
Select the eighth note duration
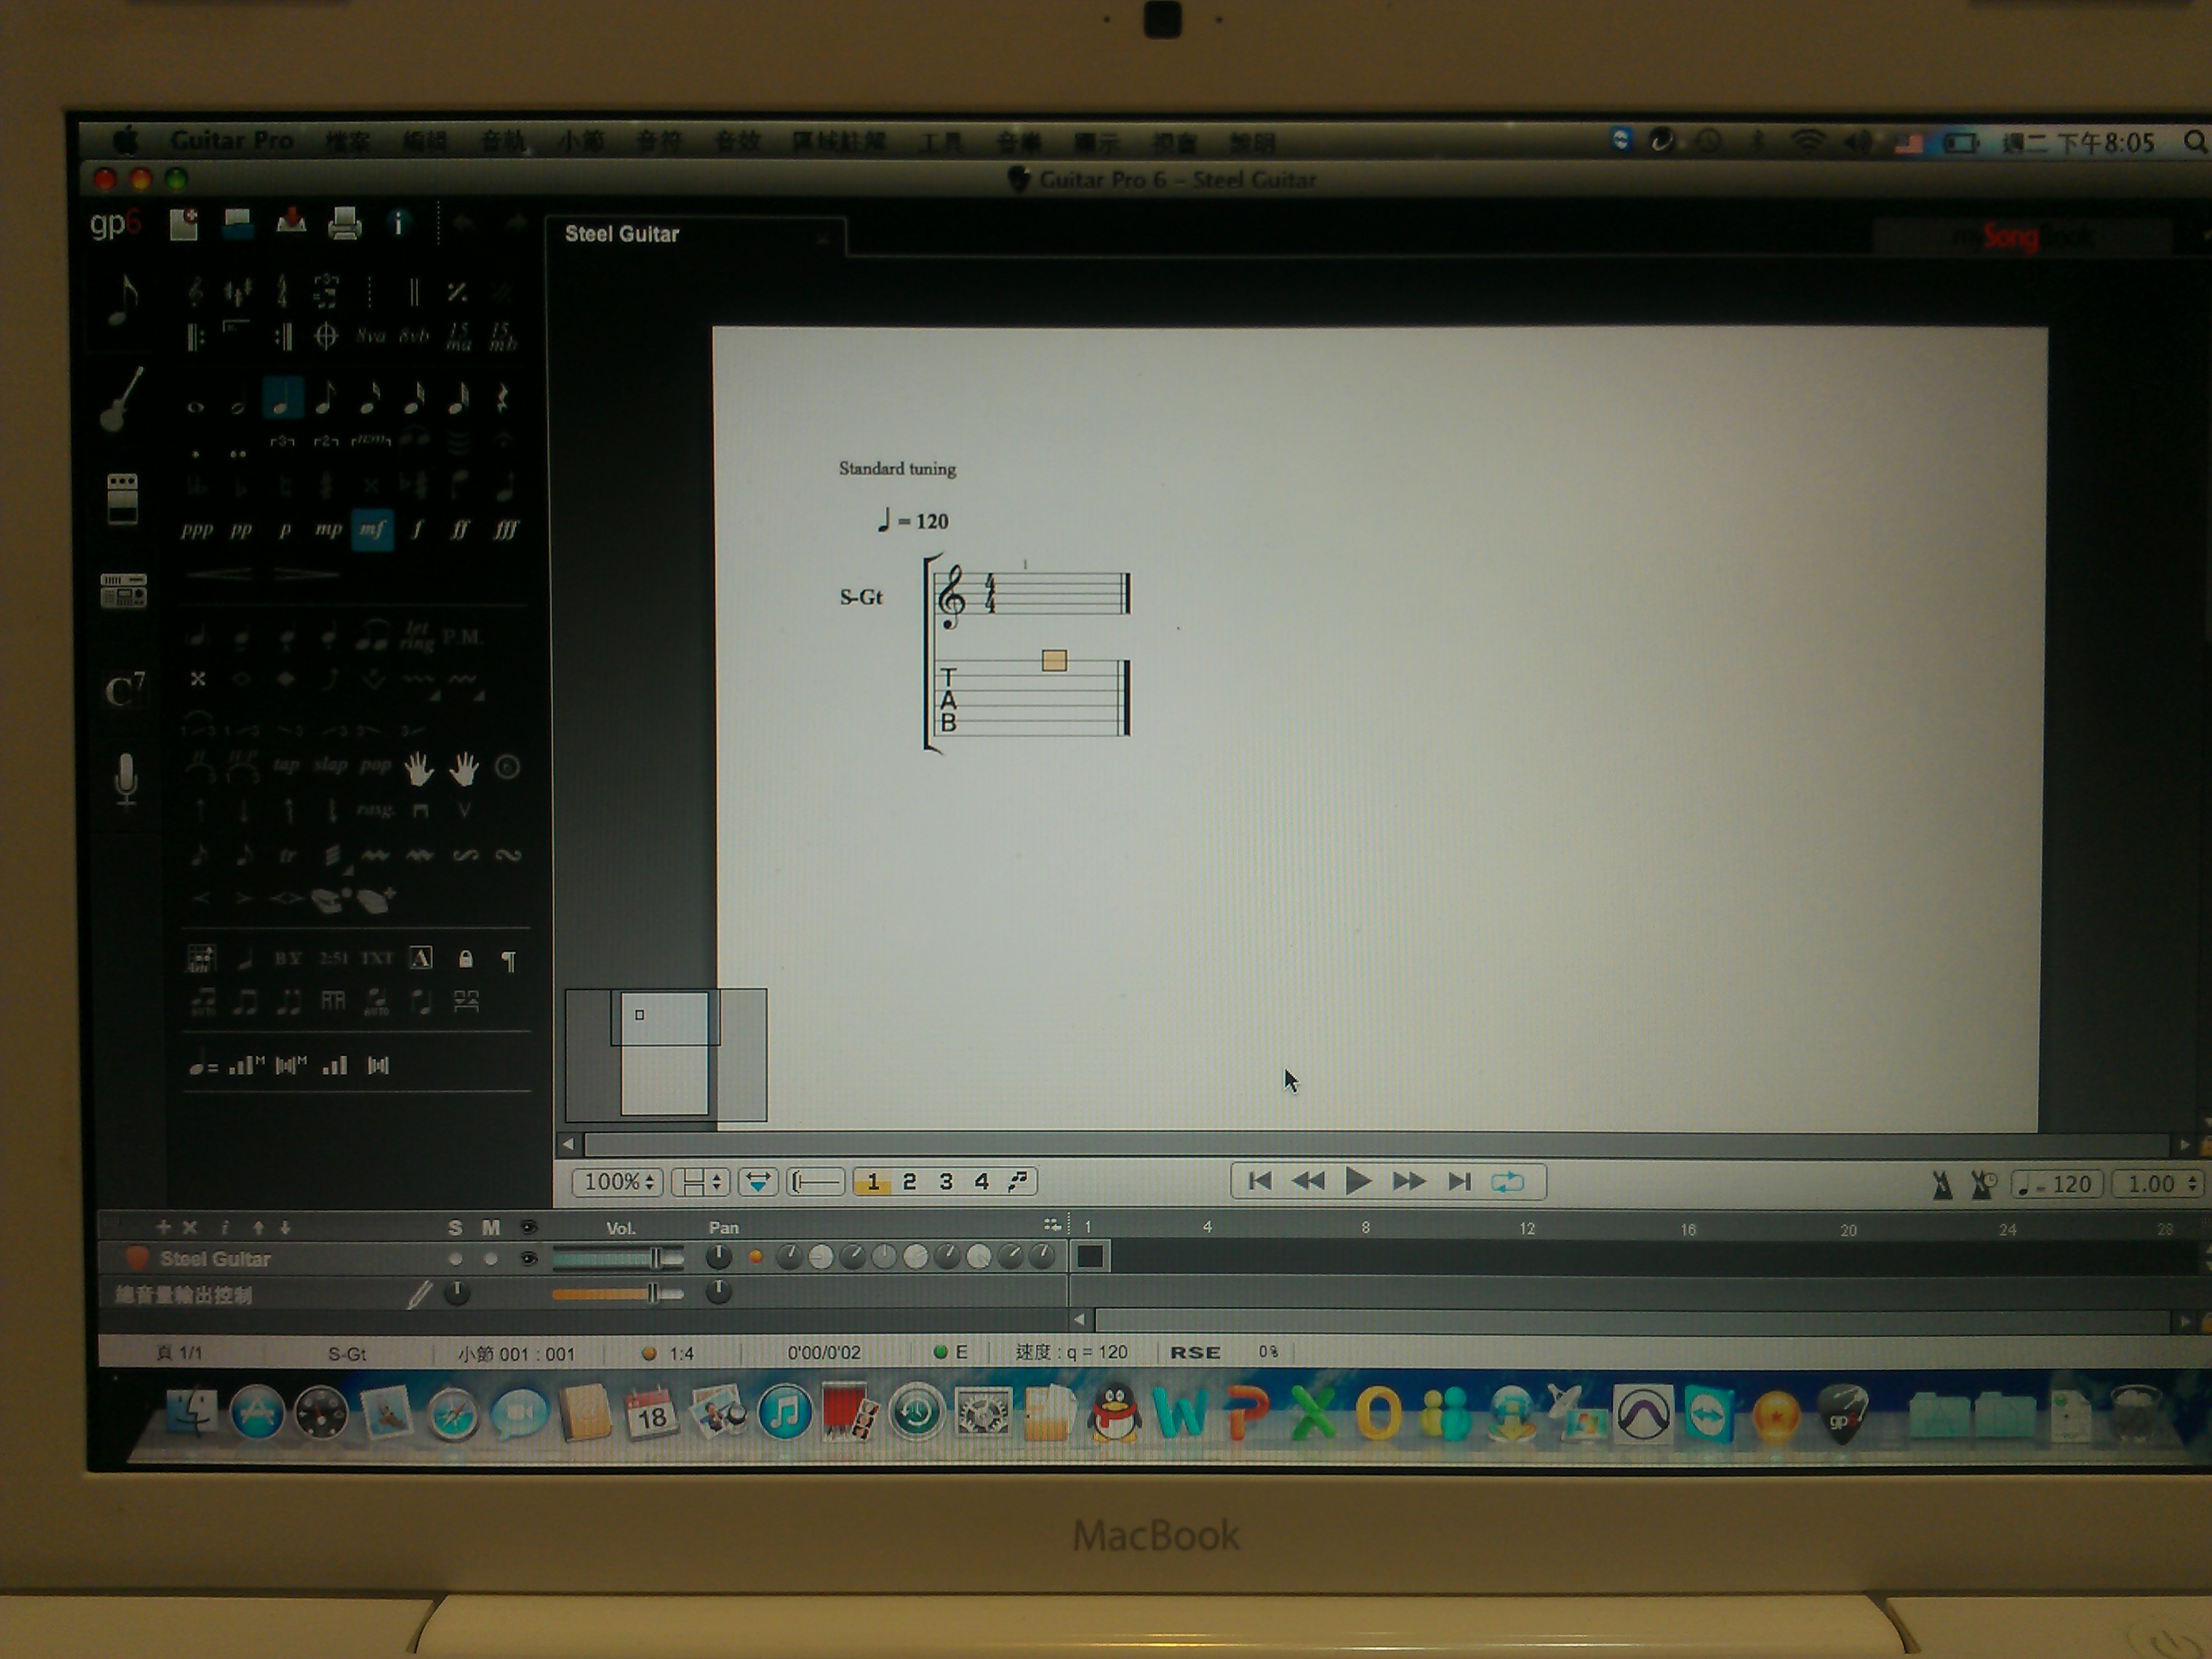pyautogui.click(x=324, y=399)
